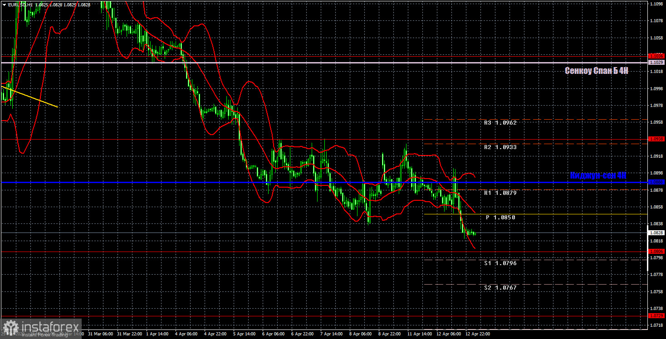Click the 1.0806 red price tag
The width and height of the screenshot is (666, 339).
(656, 251)
